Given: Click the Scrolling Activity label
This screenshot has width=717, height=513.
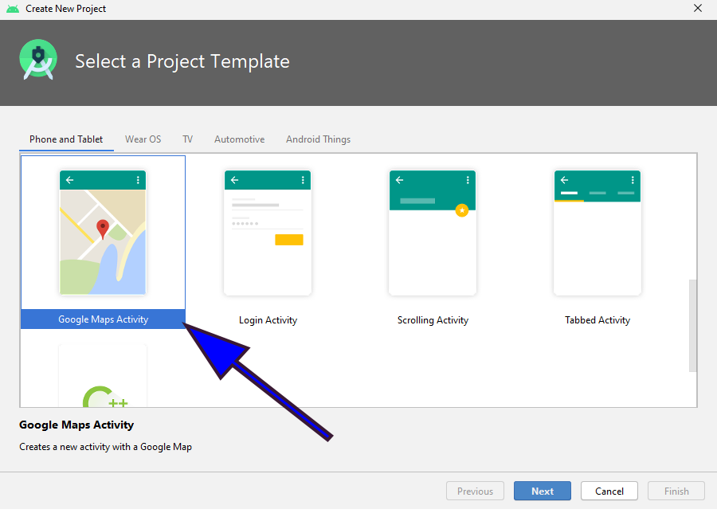Looking at the screenshot, I should pyautogui.click(x=433, y=320).
